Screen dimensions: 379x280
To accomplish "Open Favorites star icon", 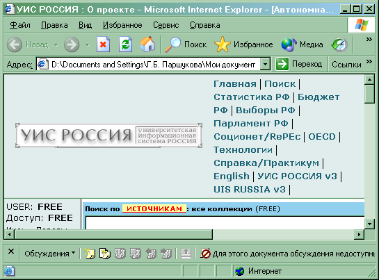I will click(222, 44).
